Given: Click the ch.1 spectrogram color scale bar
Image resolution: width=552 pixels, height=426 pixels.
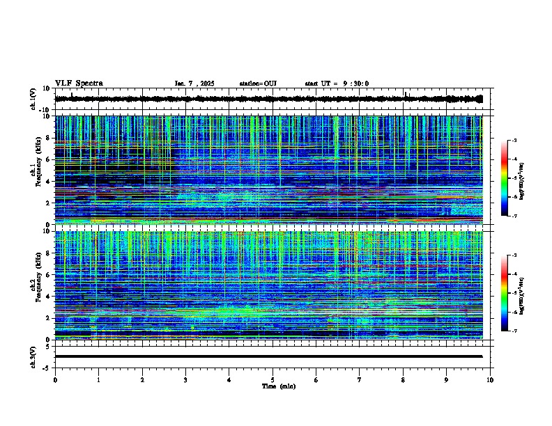Looking at the screenshot, I should (x=505, y=178).
